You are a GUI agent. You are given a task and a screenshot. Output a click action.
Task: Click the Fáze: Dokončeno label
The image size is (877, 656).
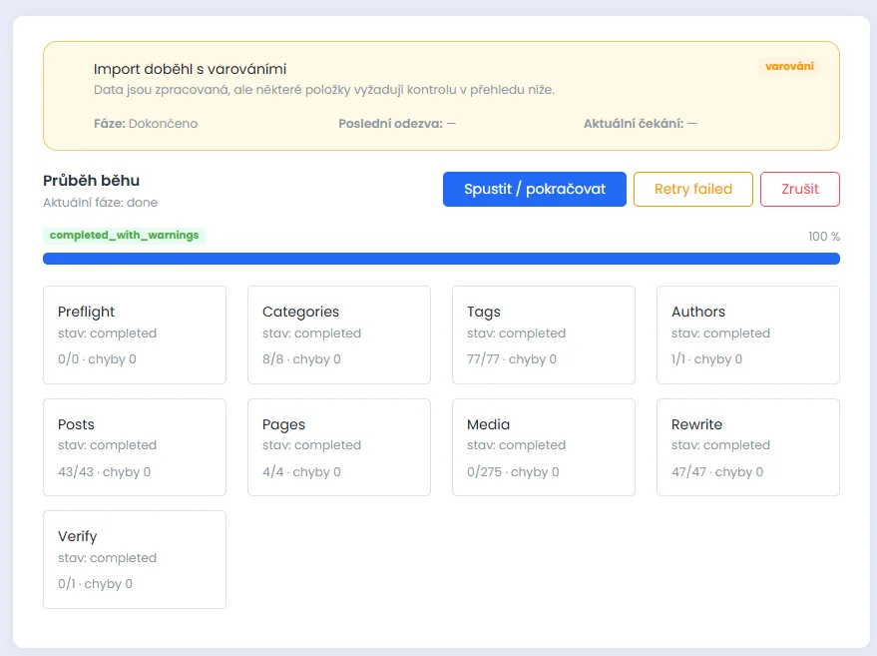pyautogui.click(x=146, y=123)
